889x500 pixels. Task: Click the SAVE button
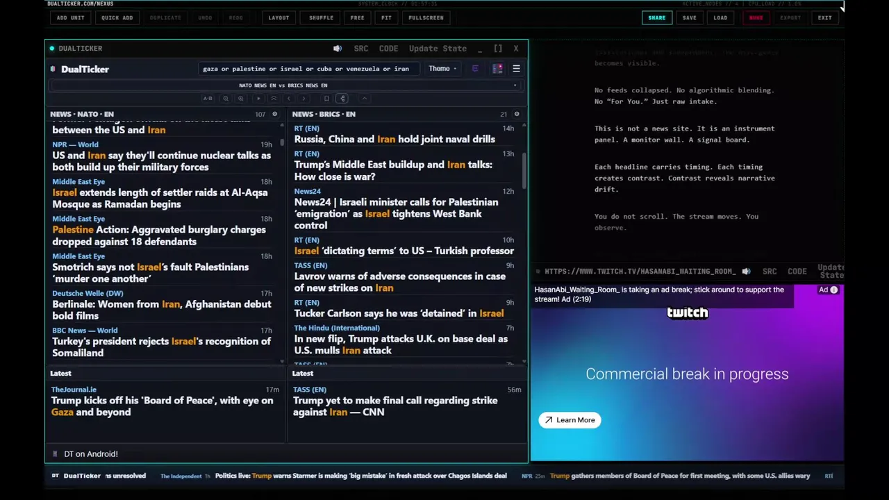pos(689,17)
